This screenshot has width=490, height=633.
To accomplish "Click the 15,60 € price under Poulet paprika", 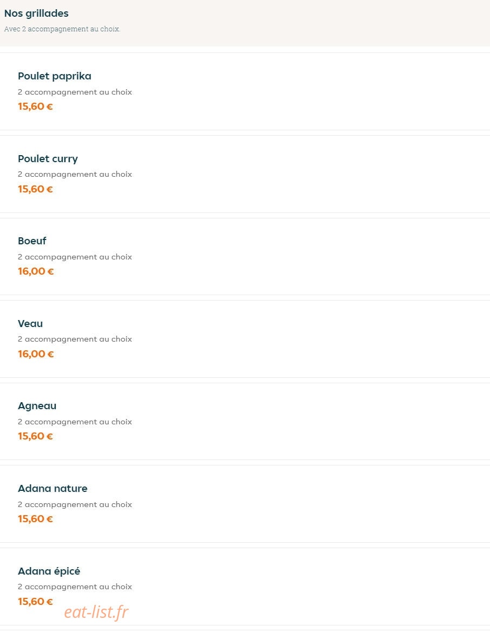I will [35, 106].
